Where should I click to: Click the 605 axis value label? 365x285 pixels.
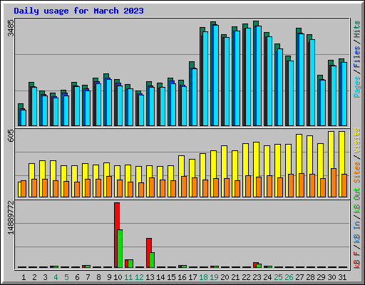11,136
